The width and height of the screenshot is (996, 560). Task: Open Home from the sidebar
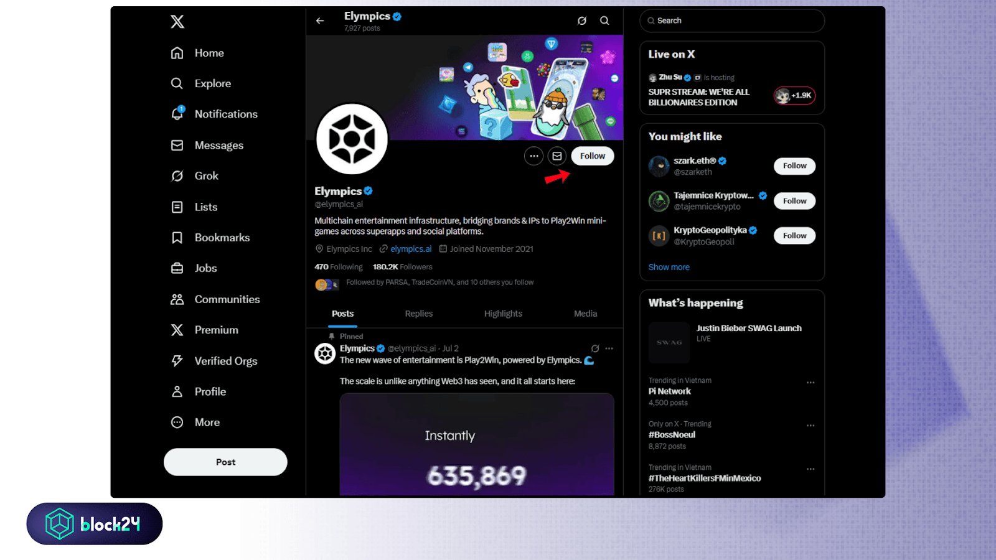197,53
